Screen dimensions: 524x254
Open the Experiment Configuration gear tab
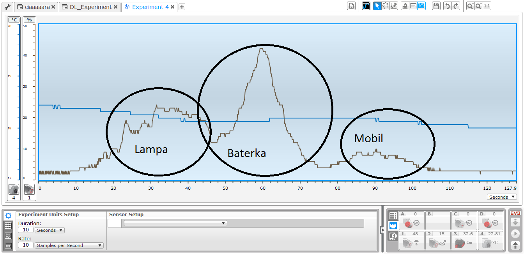(x=8, y=215)
